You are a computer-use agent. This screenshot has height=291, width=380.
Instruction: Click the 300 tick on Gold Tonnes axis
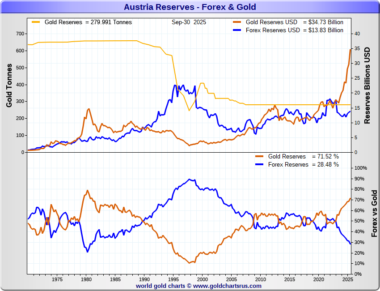tap(20, 102)
